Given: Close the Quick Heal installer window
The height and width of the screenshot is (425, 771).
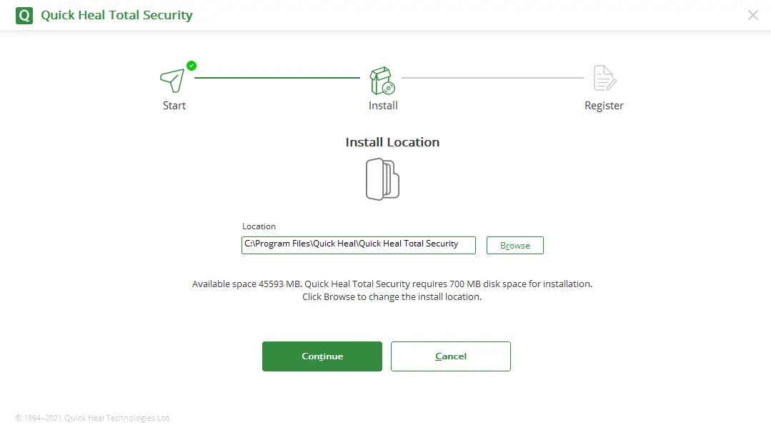Looking at the screenshot, I should tap(752, 15).
